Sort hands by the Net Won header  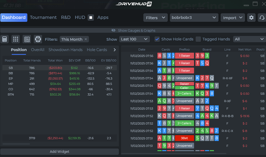[245, 49]
